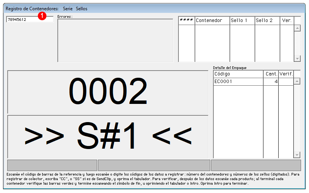
Task: Click the containers table scroll up arrow
Action: (297, 28)
